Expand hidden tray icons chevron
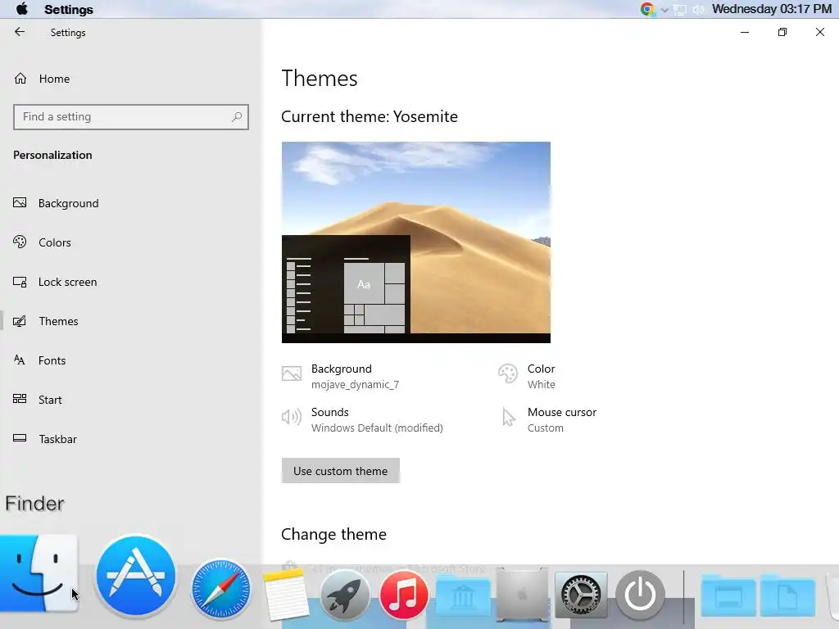The height and width of the screenshot is (629, 839). tap(664, 10)
